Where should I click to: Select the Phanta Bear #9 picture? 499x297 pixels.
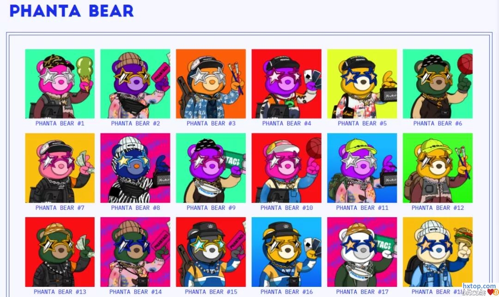click(x=211, y=168)
